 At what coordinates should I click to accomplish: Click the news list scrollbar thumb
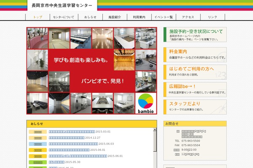(x=155, y=141)
